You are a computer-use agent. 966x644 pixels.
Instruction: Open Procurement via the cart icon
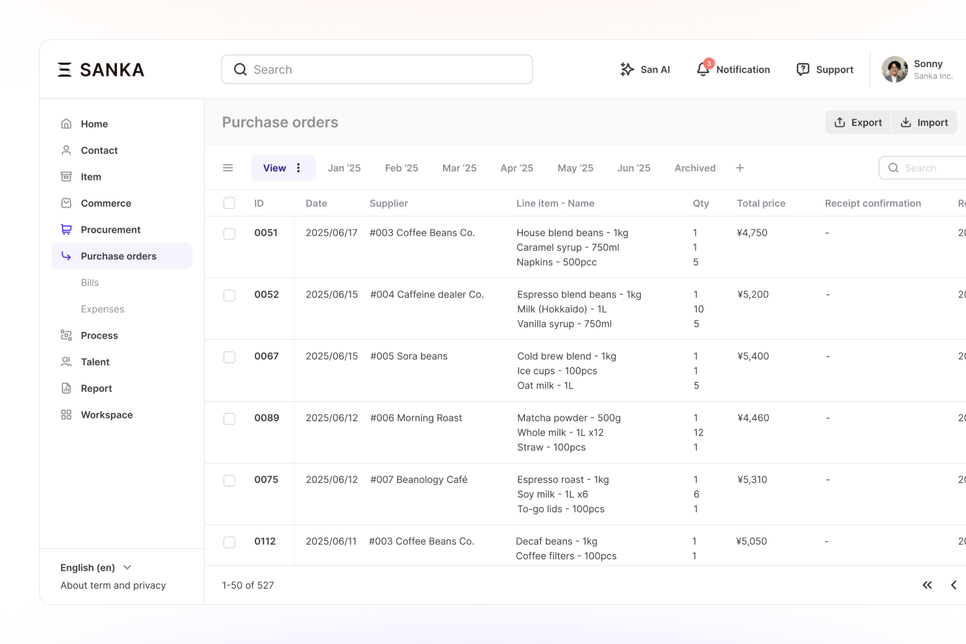67,230
